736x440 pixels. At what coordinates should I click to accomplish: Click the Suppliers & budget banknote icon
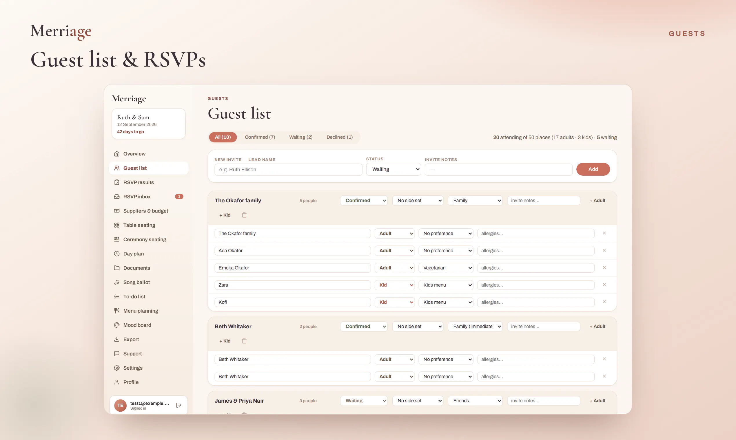click(x=117, y=211)
